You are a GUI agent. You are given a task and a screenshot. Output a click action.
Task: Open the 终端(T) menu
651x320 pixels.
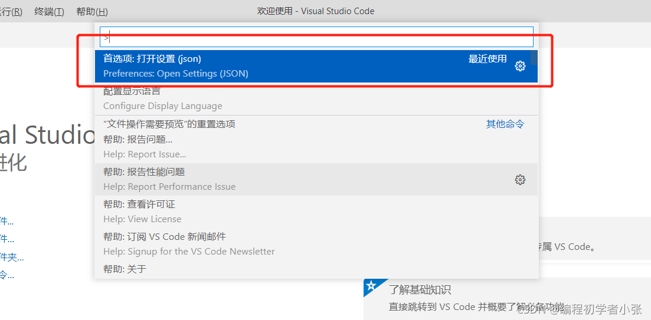pyautogui.click(x=49, y=12)
